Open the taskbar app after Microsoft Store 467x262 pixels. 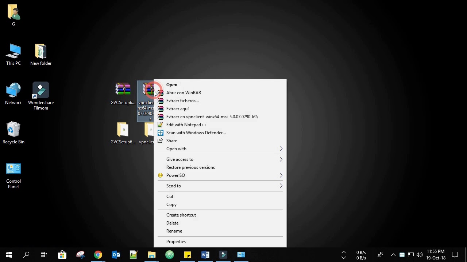(x=80, y=255)
